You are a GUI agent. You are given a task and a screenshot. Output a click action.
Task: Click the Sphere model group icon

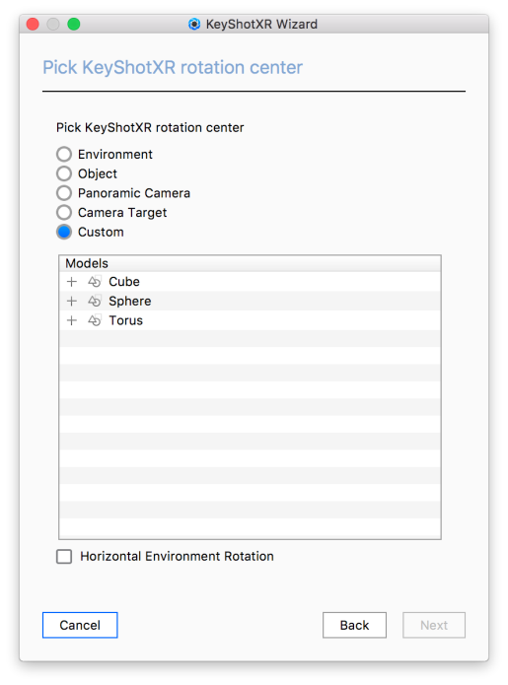coord(95,301)
